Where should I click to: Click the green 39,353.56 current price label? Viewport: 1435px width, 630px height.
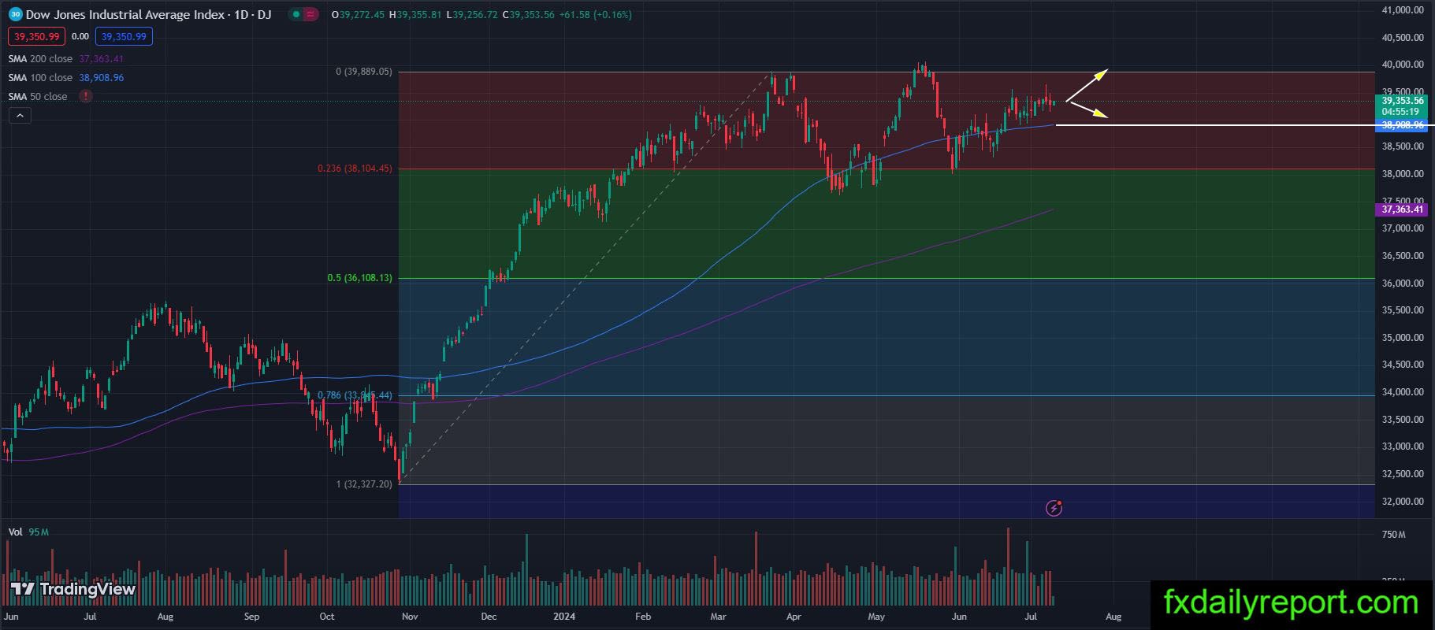pos(1403,101)
